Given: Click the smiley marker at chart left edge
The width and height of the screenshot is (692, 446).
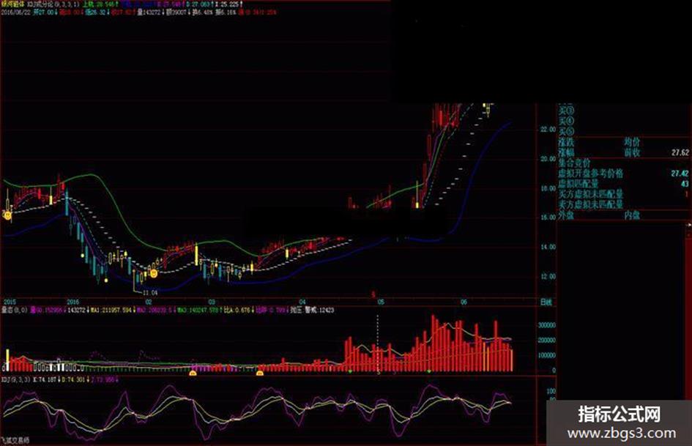Looking at the screenshot, I should point(7,215).
